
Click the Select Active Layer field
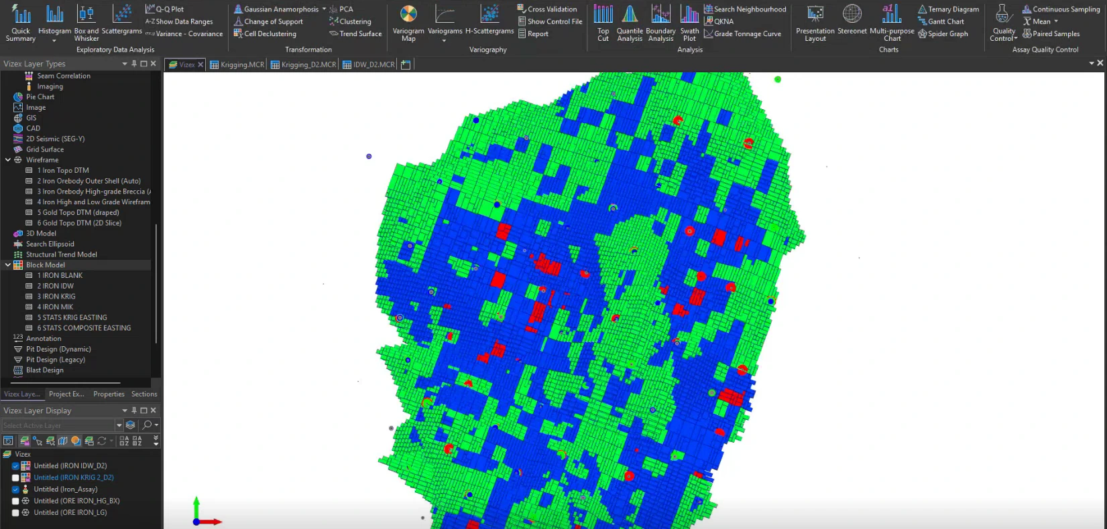58,425
